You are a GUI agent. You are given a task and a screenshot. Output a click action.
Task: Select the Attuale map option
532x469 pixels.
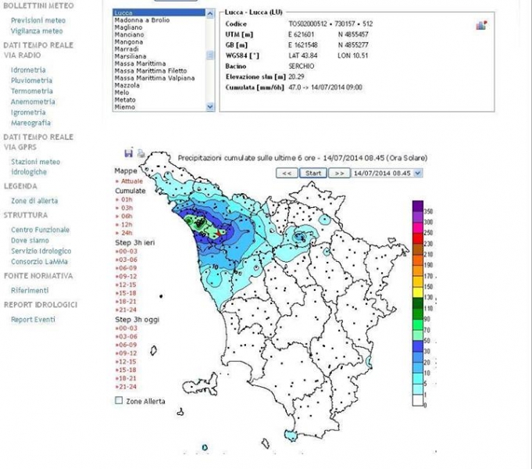point(130,180)
